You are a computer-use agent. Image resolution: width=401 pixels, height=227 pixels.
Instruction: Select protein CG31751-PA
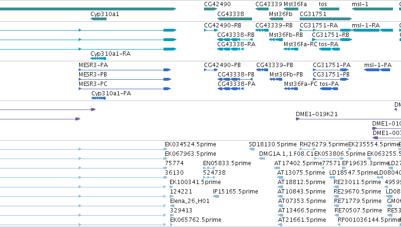(x=332, y=65)
